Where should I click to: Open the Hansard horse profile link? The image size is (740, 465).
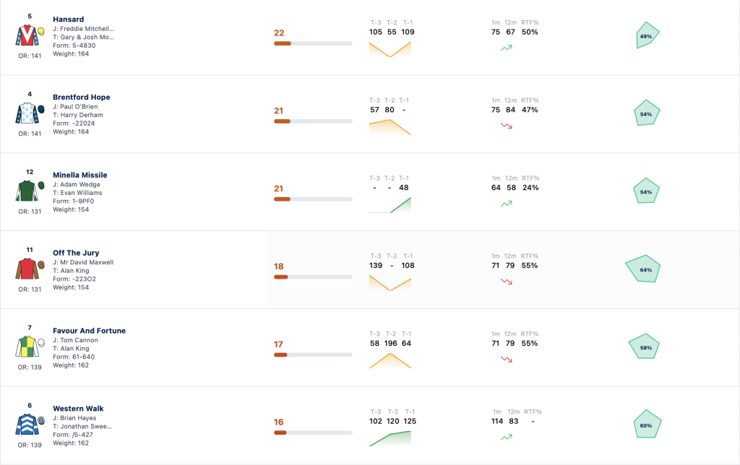click(x=69, y=19)
